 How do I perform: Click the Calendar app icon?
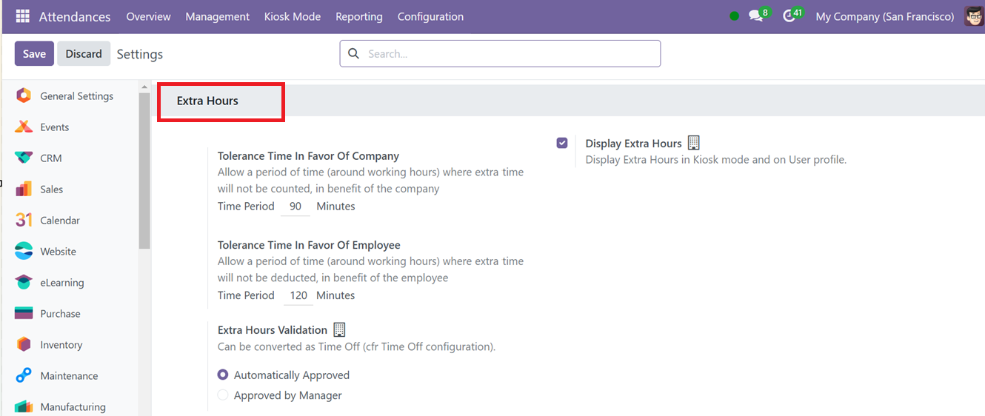tap(24, 220)
